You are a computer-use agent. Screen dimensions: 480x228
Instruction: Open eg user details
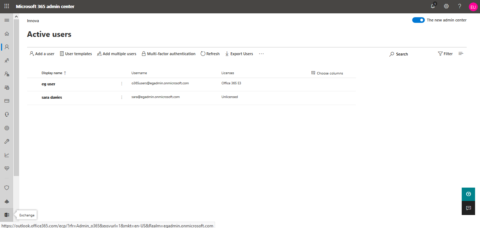point(48,84)
